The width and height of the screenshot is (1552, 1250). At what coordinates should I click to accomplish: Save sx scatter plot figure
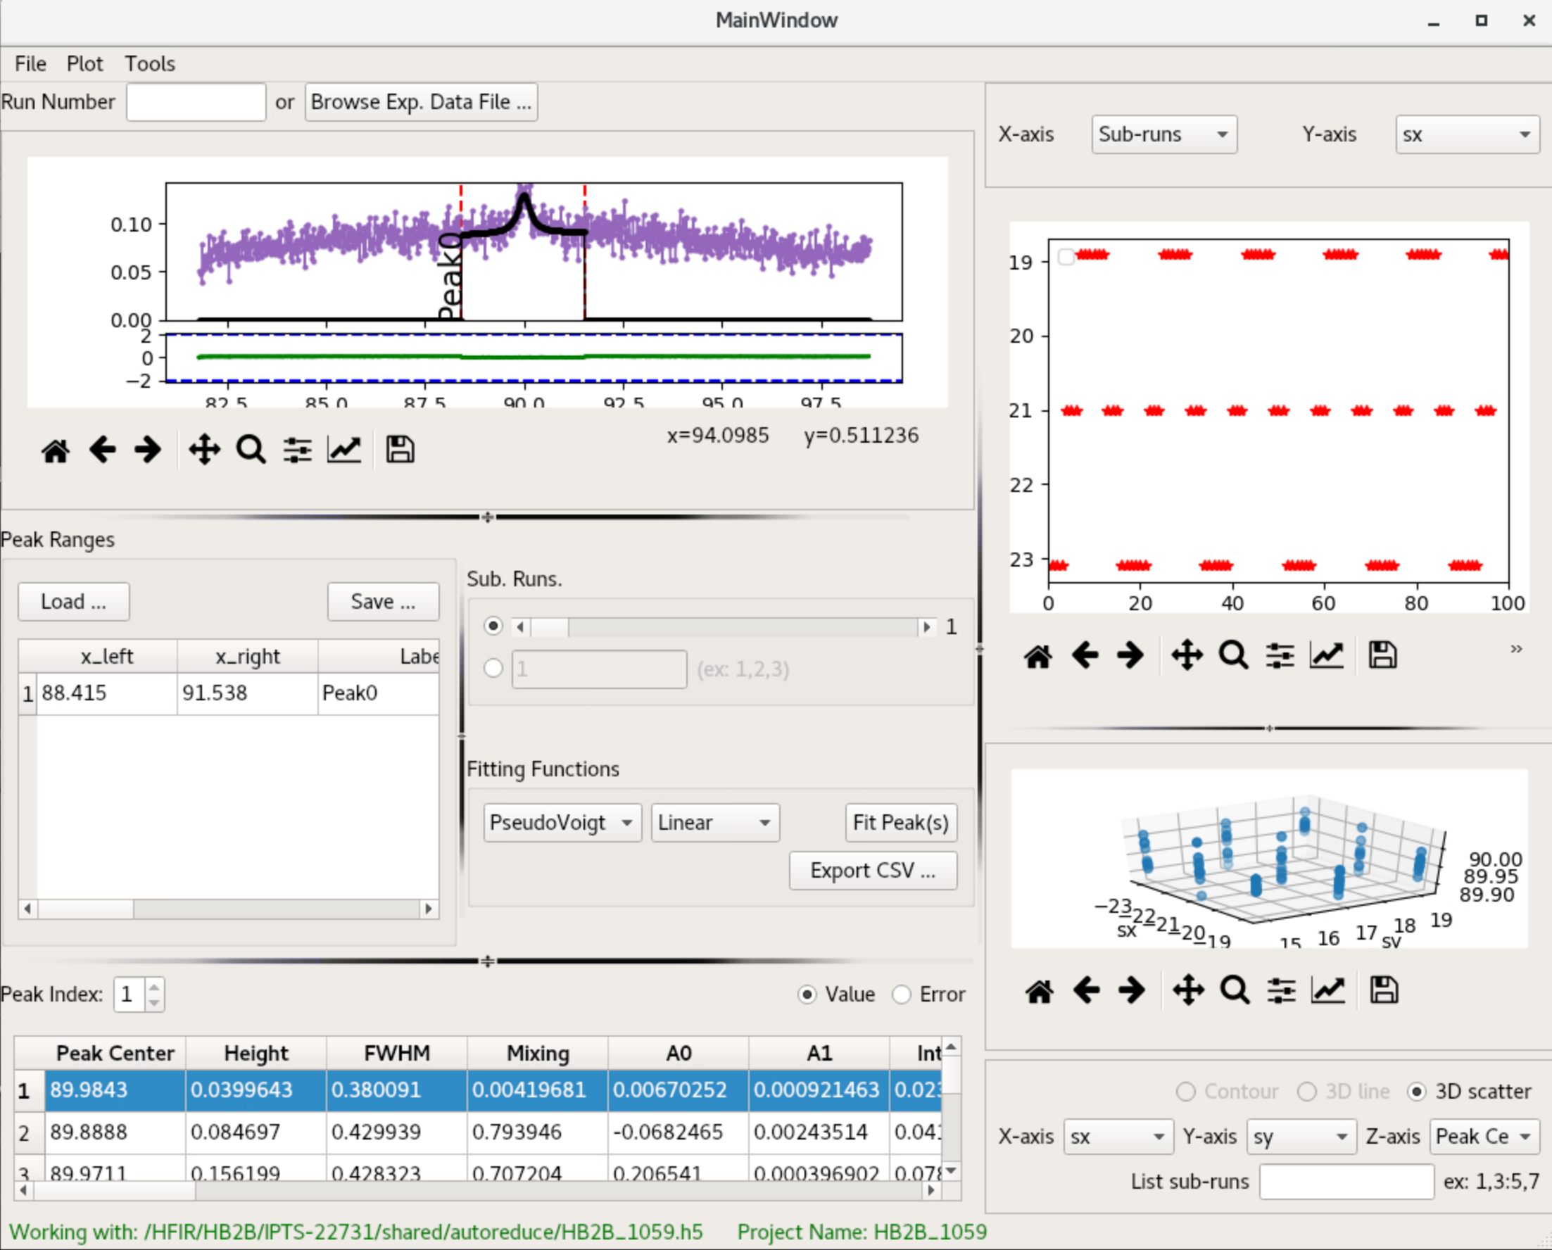[1383, 656]
